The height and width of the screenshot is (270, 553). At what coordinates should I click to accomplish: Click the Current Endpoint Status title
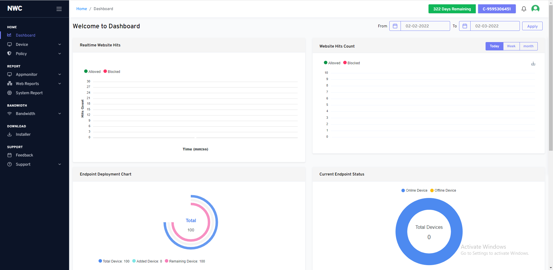click(x=342, y=174)
